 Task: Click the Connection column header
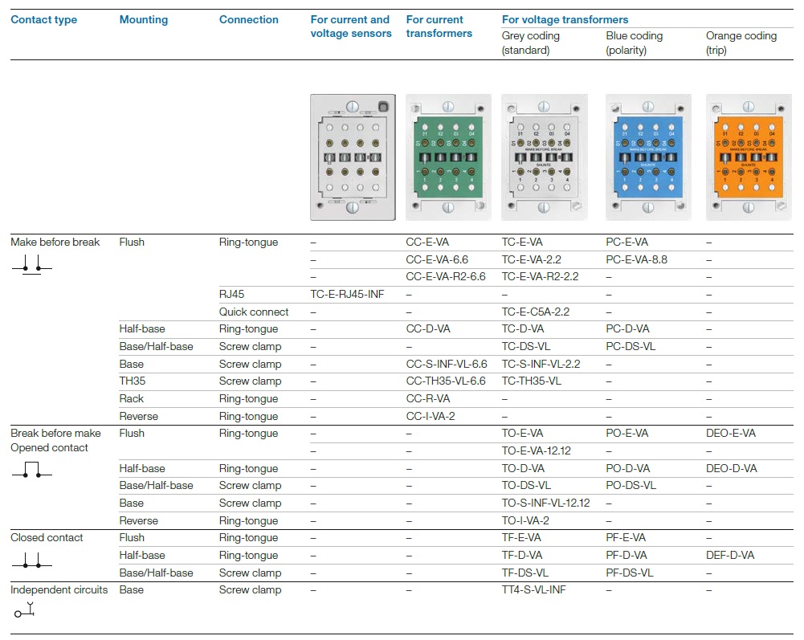point(249,20)
